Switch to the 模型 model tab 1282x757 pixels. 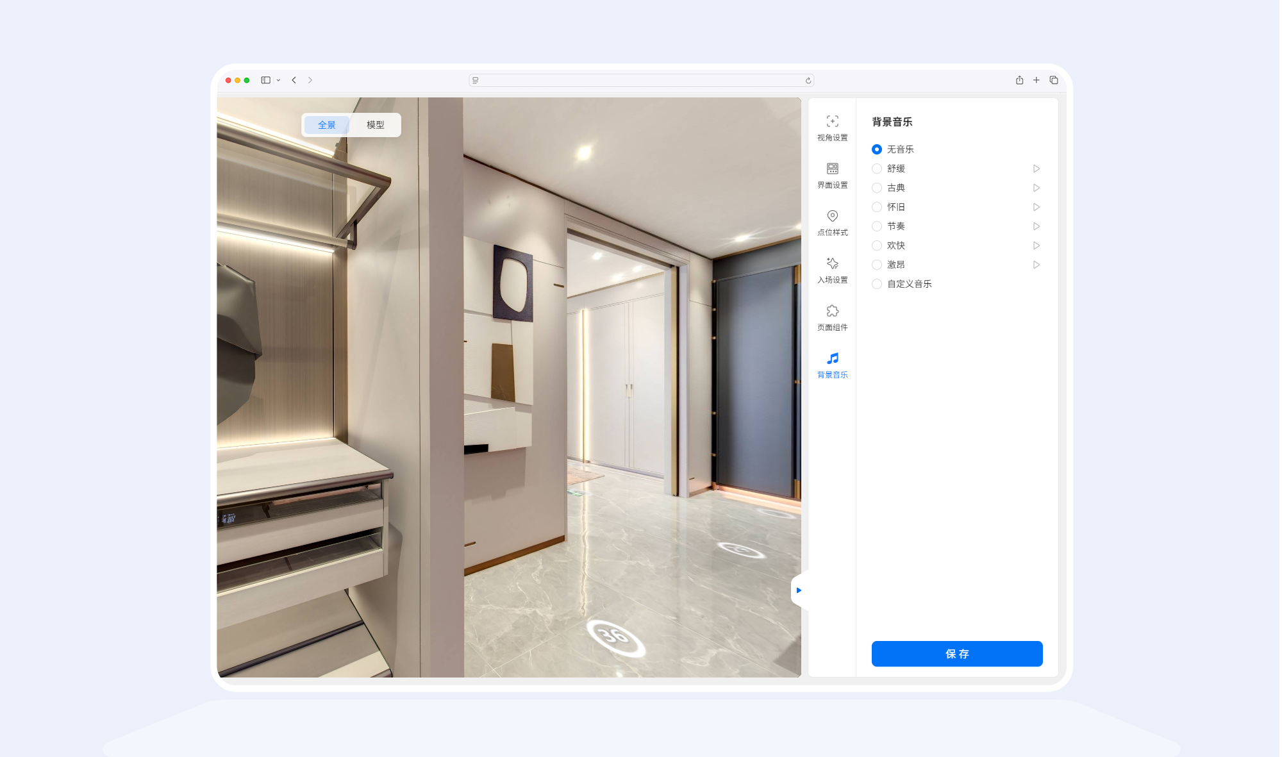(375, 125)
